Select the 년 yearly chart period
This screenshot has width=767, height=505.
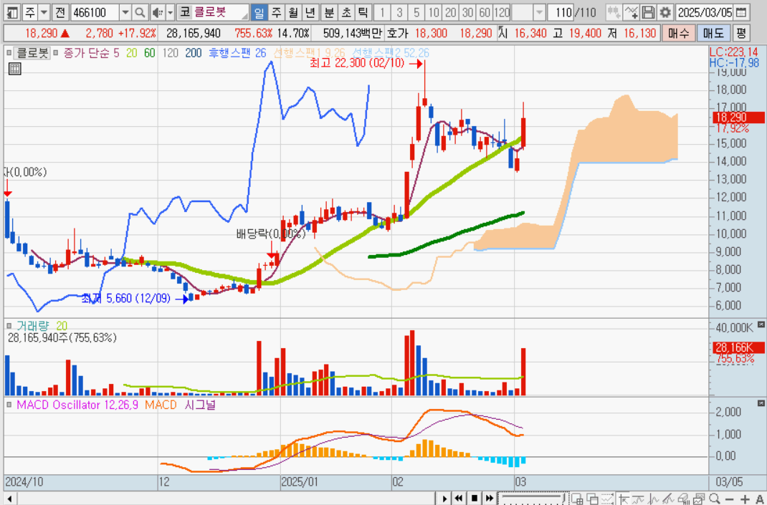[x=310, y=12]
